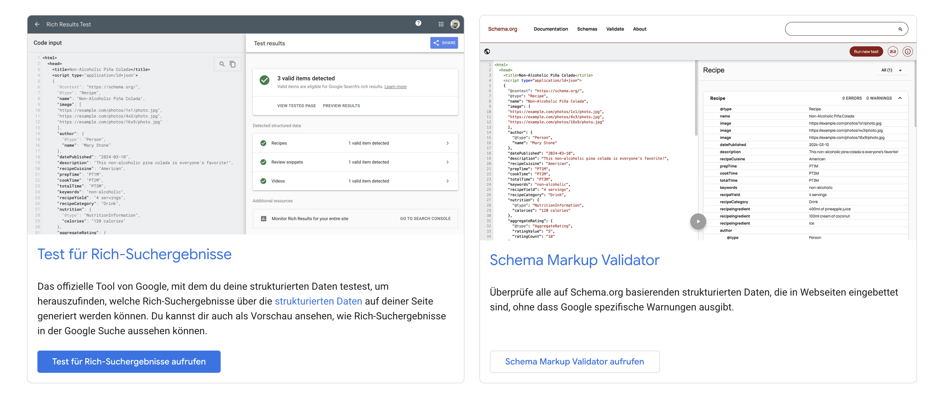Click the '0 ERRORS' label
This screenshot has height=404, width=929.
[x=852, y=98]
